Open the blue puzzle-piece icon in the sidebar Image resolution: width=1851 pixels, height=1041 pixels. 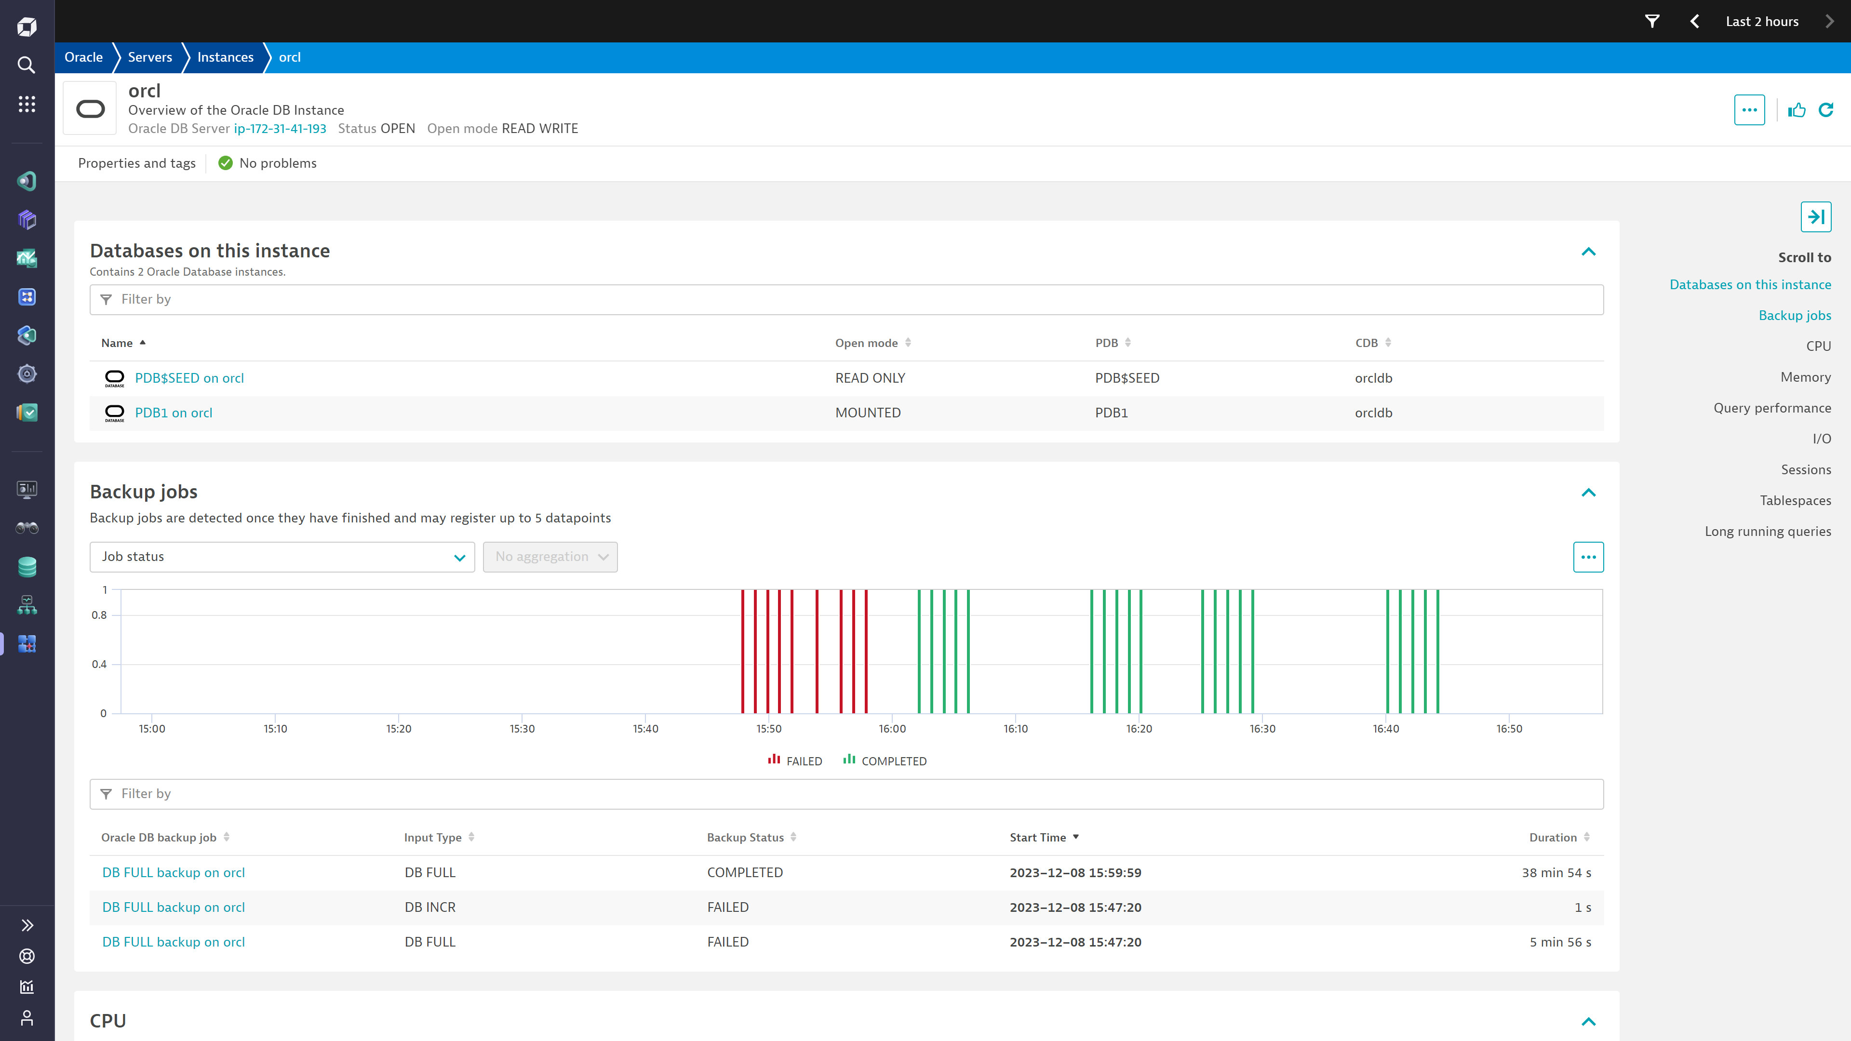27,644
